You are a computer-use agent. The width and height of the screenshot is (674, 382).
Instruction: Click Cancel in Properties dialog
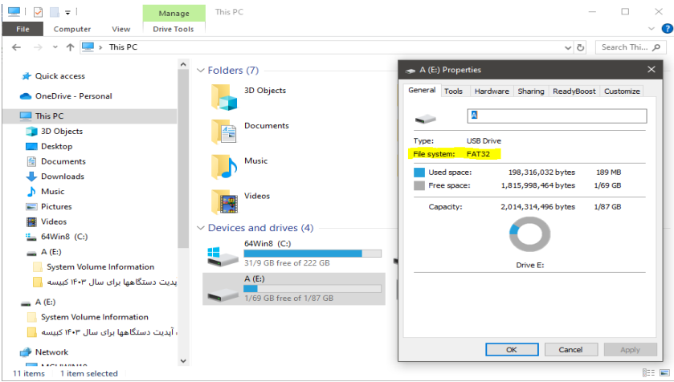coord(571,350)
